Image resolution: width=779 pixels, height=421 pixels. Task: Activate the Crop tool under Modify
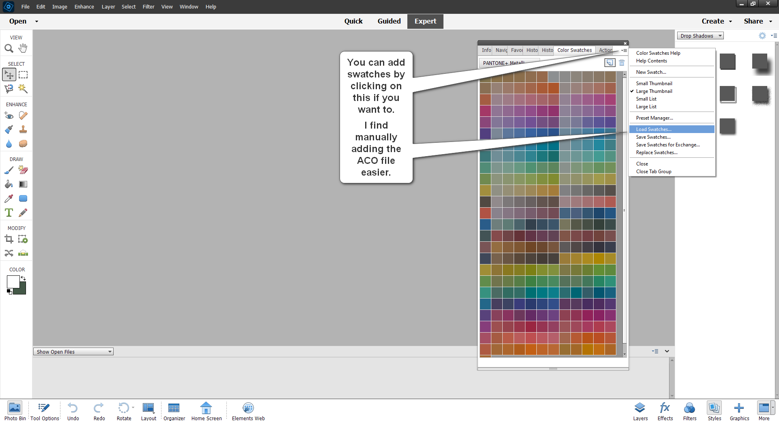[9, 239]
